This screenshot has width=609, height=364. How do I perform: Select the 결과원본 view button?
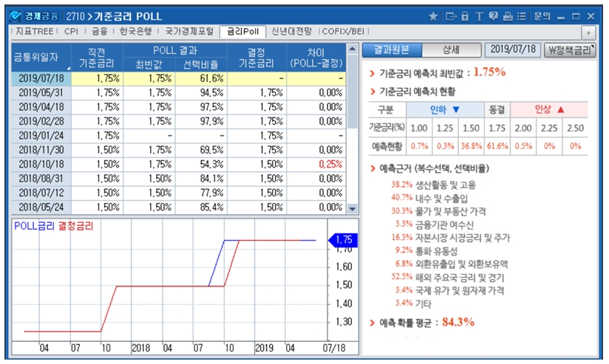[x=392, y=49]
